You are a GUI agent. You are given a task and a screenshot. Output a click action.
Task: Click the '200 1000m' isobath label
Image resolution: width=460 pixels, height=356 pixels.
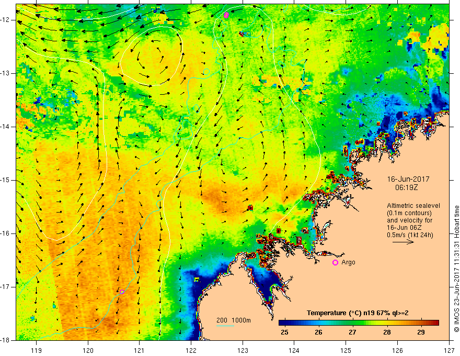coord(234,320)
